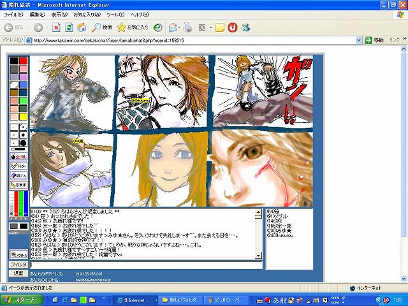Screen dimensions: 408x306
Task: Toggle the あ IME input mode
Action: (275, 300)
